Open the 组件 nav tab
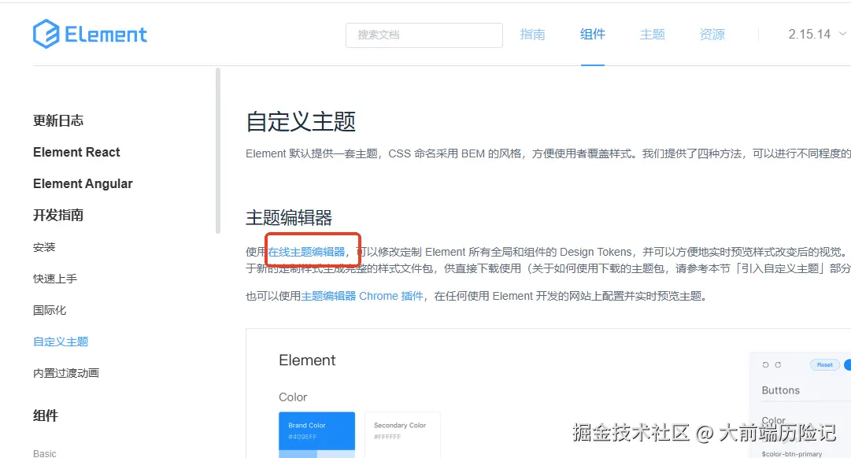The width and height of the screenshot is (851, 458). pos(592,34)
